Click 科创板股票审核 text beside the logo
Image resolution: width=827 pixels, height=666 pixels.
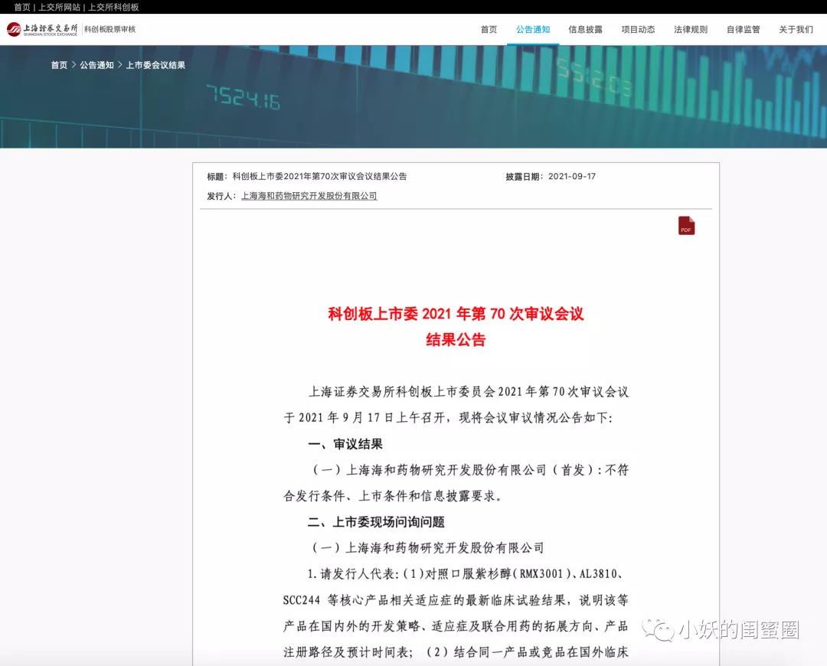[110, 30]
